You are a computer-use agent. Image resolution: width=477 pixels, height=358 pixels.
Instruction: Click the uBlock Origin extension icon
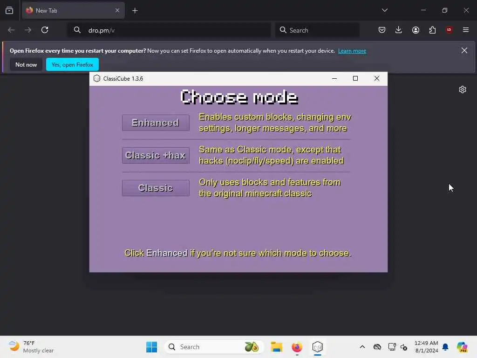(449, 30)
